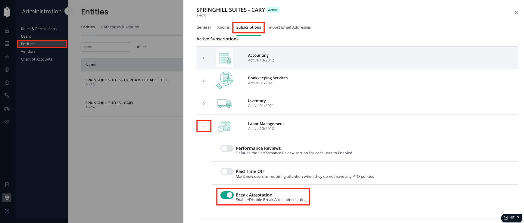Open the Home icon in sidebar
The image size is (524, 223).
pyautogui.click(x=7, y=30)
